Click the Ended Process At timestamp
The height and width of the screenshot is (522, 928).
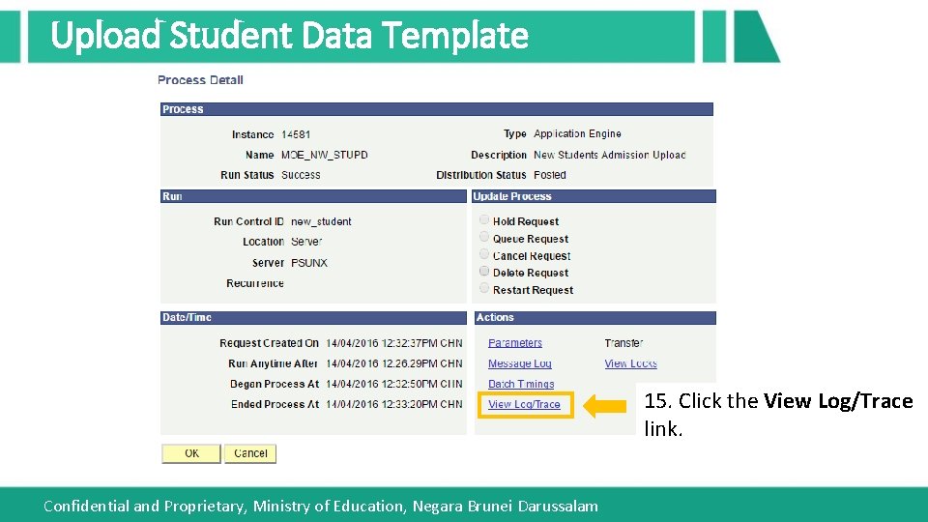tap(394, 404)
